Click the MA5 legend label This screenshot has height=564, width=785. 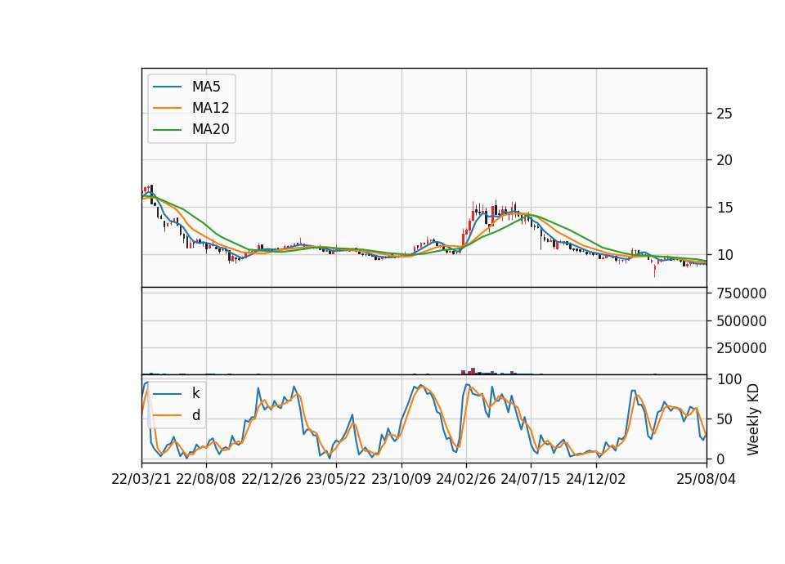click(206, 87)
